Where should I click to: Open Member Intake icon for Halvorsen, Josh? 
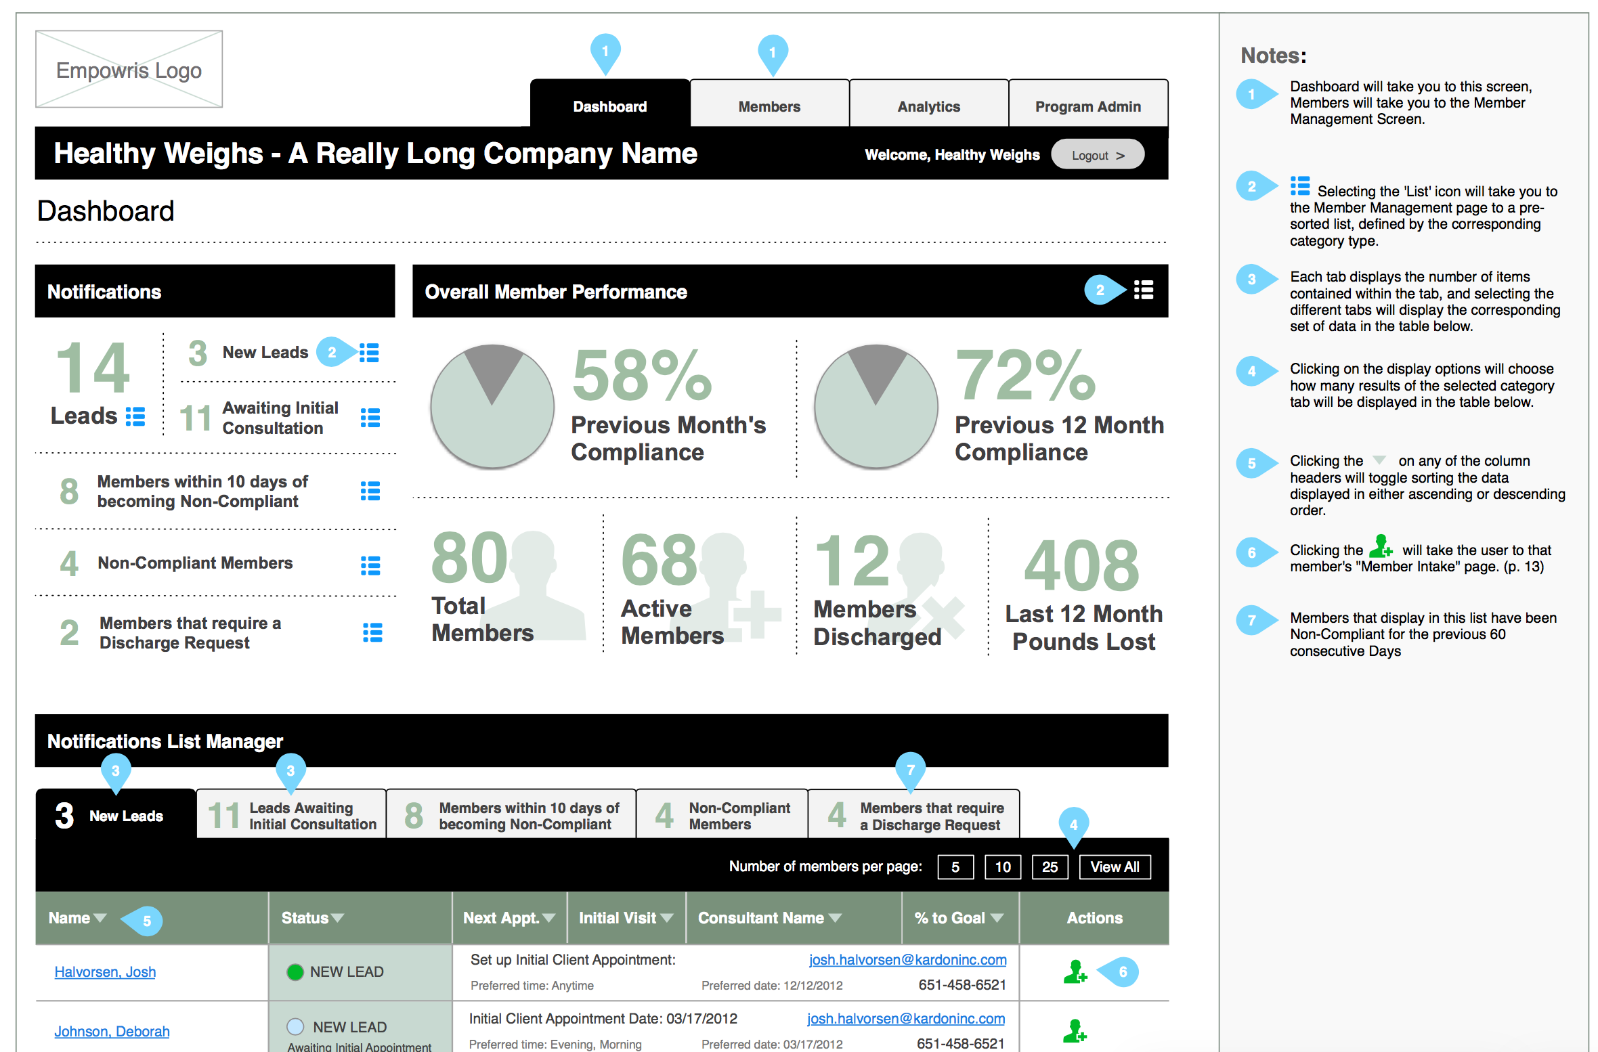pos(1075,971)
